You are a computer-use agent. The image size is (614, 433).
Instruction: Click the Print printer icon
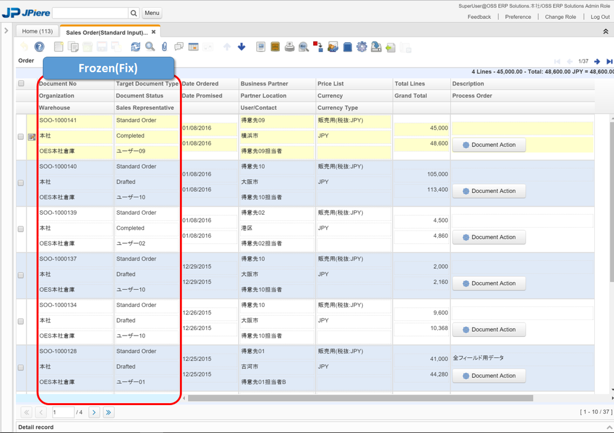(x=290, y=47)
